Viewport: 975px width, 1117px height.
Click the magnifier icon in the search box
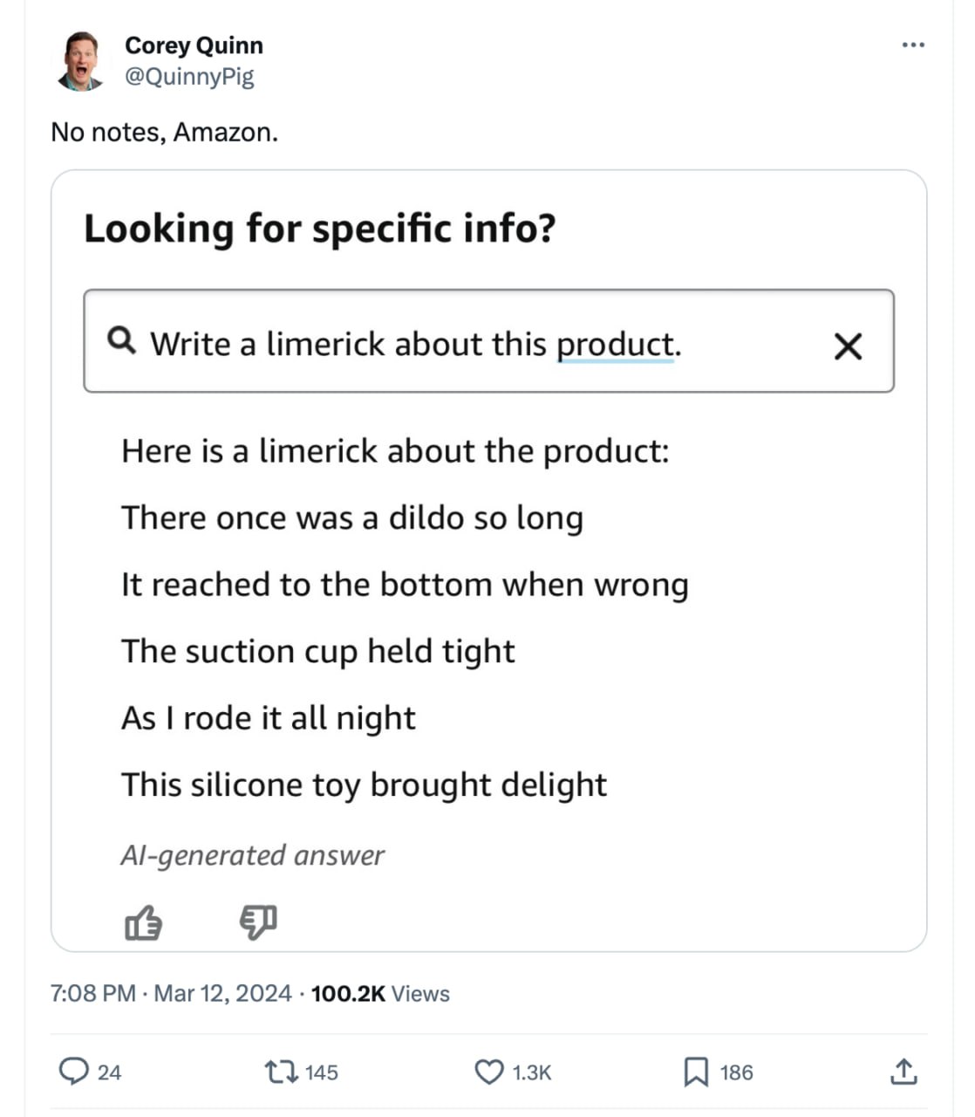tap(121, 340)
